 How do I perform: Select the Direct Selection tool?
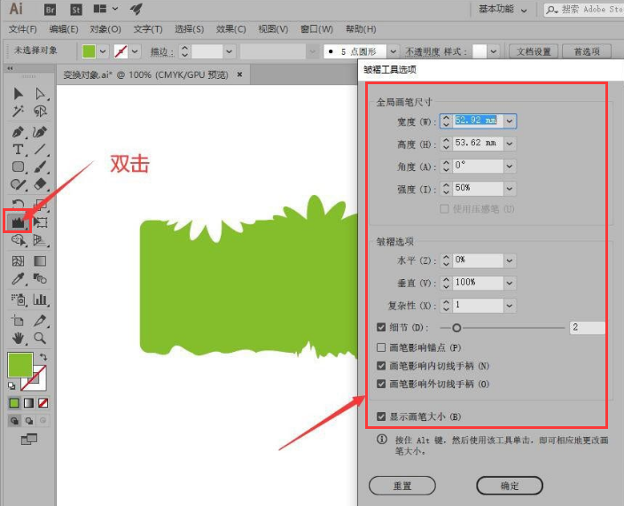coord(40,93)
